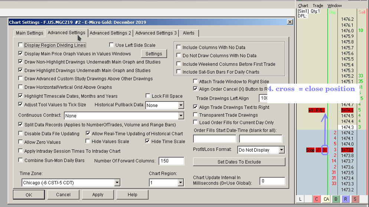Click the S sell button in trade toolbar
Viewport: 369px width, 207px height.
355,200
